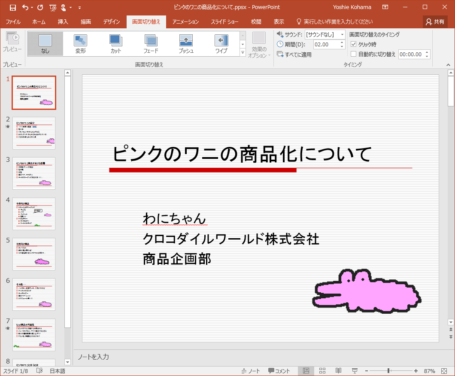Apply the Fade (フェード) transition

coord(151,44)
